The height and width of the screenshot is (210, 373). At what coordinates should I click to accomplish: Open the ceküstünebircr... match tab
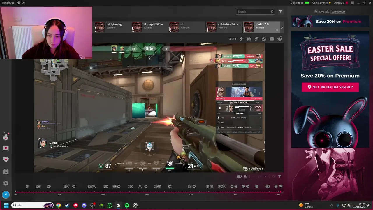pos(224,27)
